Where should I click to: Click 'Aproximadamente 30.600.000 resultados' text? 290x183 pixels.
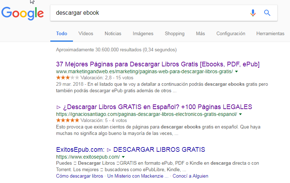click(116, 50)
